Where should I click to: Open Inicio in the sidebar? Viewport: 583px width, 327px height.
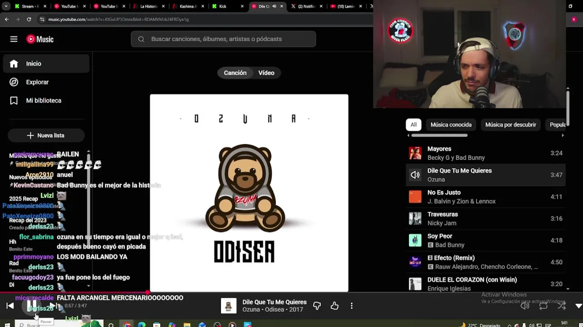click(x=46, y=64)
